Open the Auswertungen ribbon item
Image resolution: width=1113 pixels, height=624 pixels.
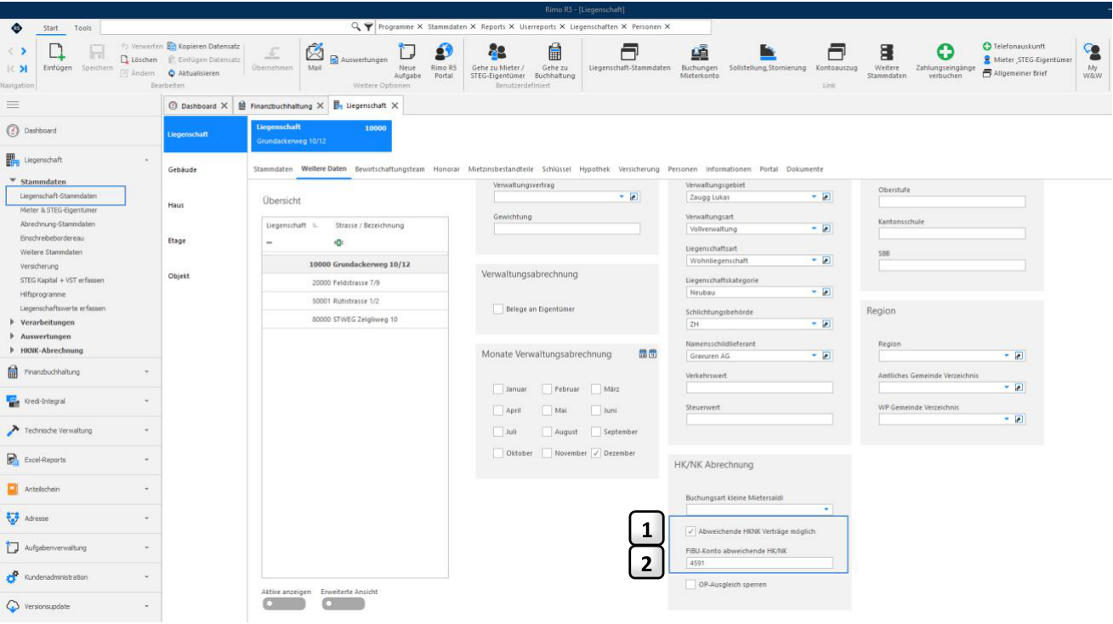pyautogui.click(x=359, y=60)
